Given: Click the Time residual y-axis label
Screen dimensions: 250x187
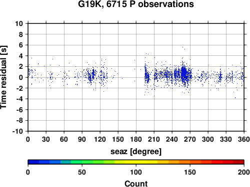Looking at the screenshot, I should point(4,77).
